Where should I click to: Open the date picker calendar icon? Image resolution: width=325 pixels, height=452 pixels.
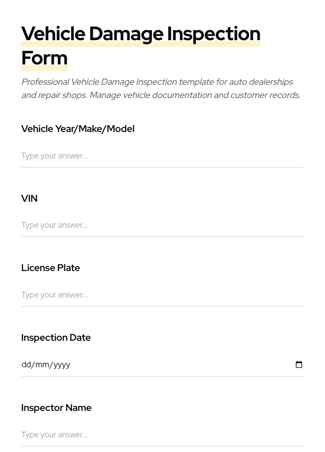299,364
